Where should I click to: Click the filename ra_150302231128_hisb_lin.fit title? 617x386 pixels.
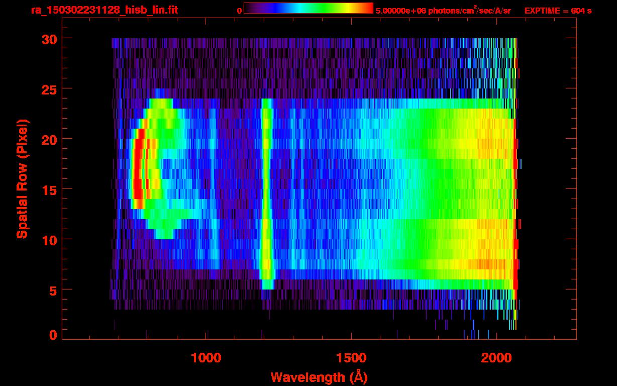tap(104, 10)
